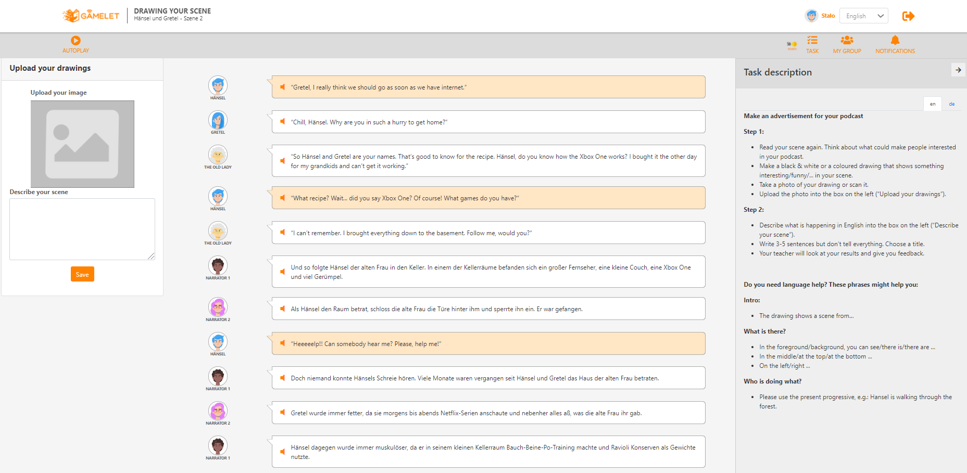The height and width of the screenshot is (473, 967).
Task: Select the "Heeeeelp!! Can somebody hear me?" bubble
Action: click(x=488, y=343)
